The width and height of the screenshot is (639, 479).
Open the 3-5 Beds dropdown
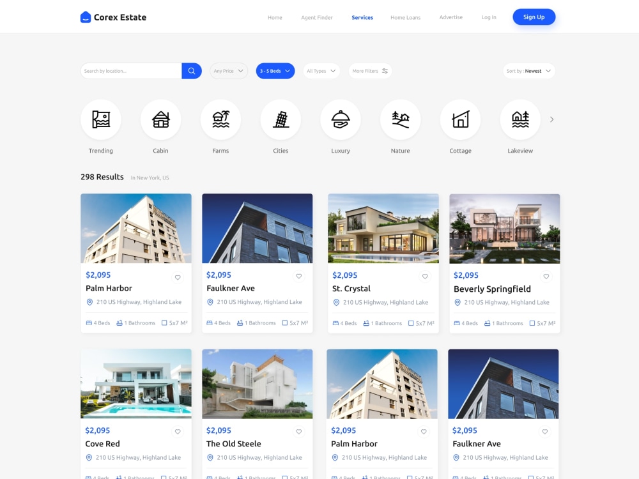click(x=275, y=71)
